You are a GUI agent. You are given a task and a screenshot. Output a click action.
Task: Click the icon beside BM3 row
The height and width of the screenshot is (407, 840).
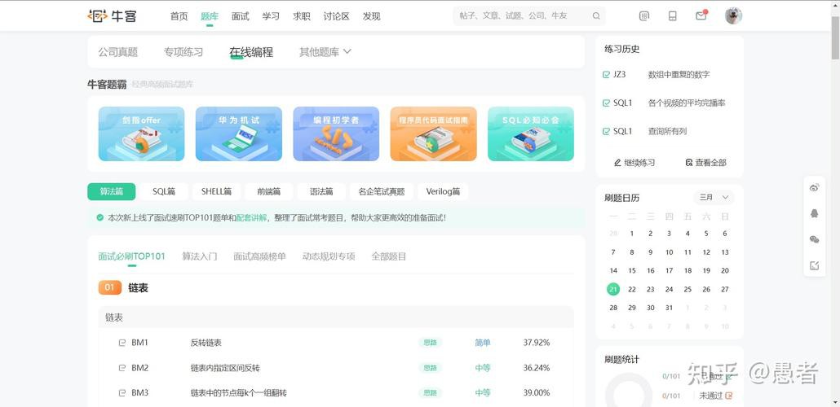click(x=122, y=393)
